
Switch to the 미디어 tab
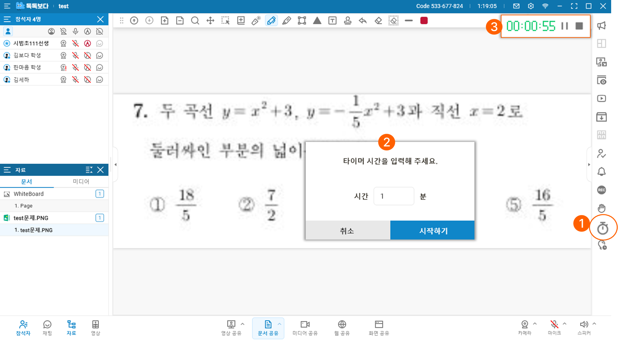click(x=81, y=181)
